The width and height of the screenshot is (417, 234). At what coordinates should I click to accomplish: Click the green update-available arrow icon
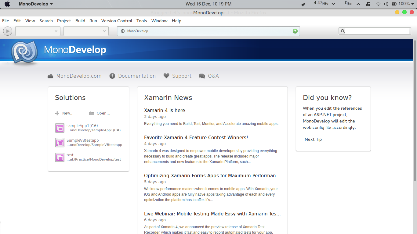(295, 31)
